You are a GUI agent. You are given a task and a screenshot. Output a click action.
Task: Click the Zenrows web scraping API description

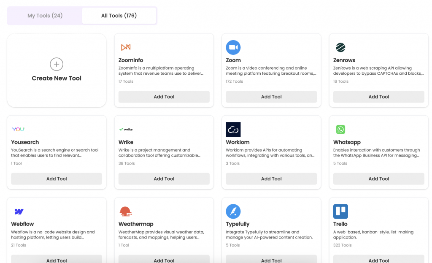378,71
